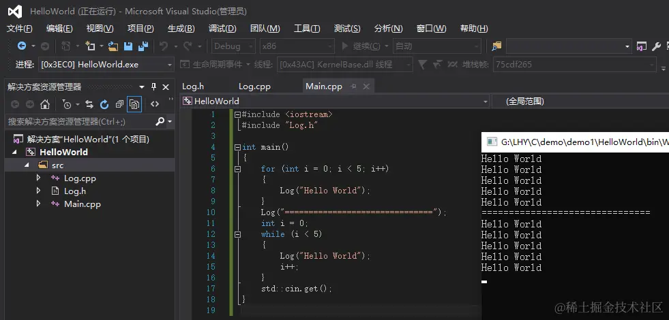669x320 pixels.
Task: Click the magnifier search icon in Solution Explorer
Action: pyautogui.click(x=160, y=121)
